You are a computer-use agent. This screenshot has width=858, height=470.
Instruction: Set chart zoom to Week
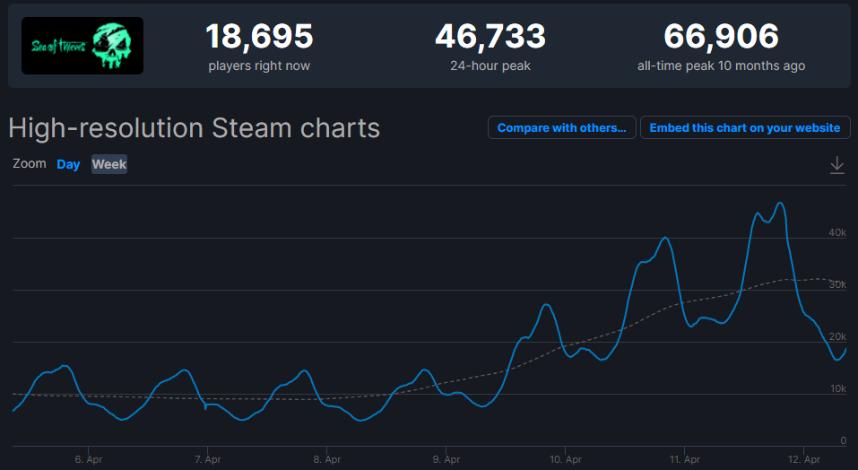click(x=109, y=164)
